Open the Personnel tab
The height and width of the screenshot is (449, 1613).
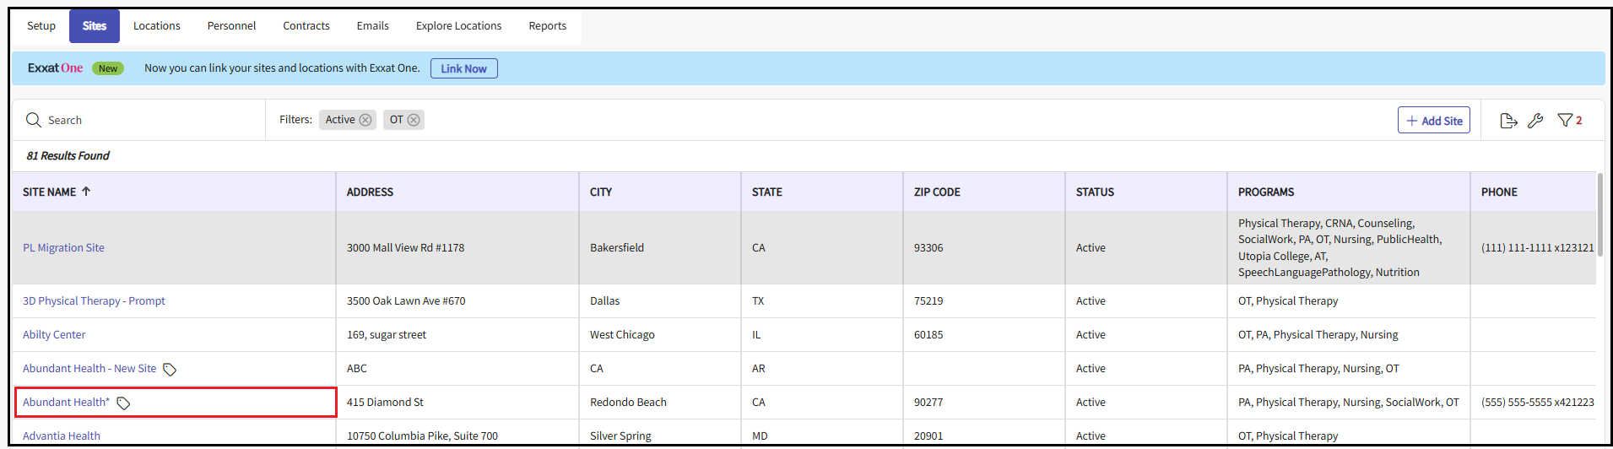231,26
